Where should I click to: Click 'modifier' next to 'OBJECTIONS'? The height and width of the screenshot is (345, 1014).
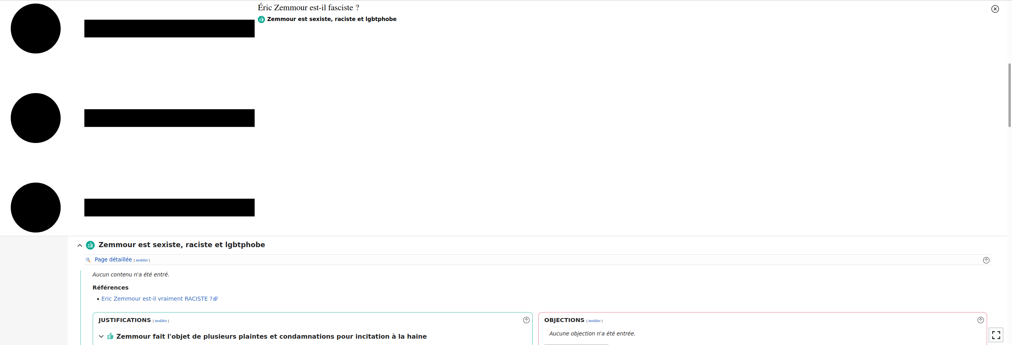point(594,321)
